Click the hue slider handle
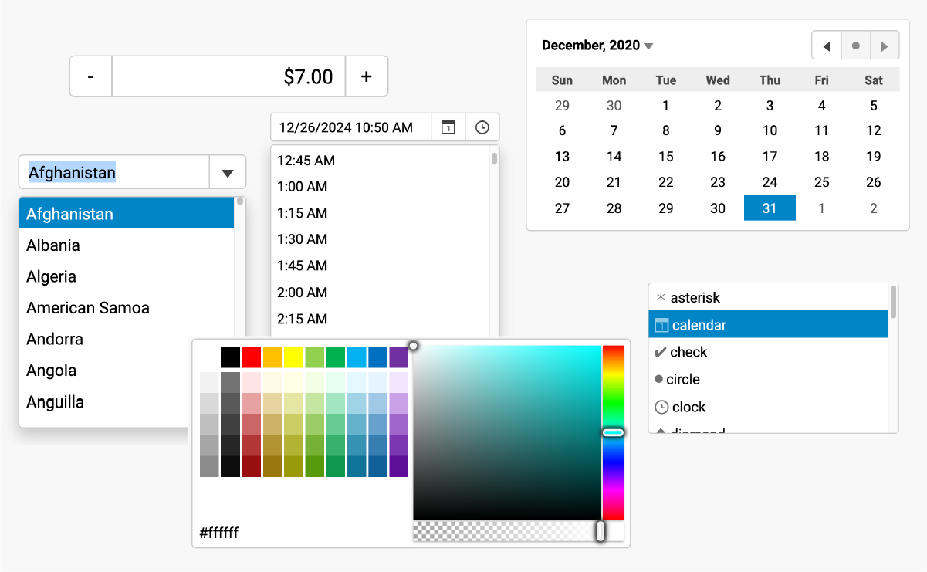Viewport: 927px width, 572px height. (613, 433)
